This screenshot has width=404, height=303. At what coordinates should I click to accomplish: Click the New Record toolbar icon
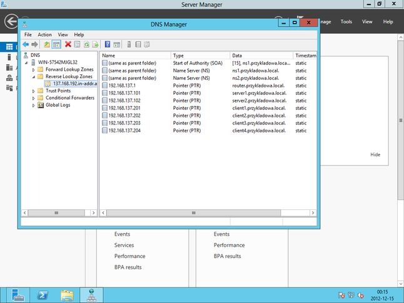click(x=138, y=44)
